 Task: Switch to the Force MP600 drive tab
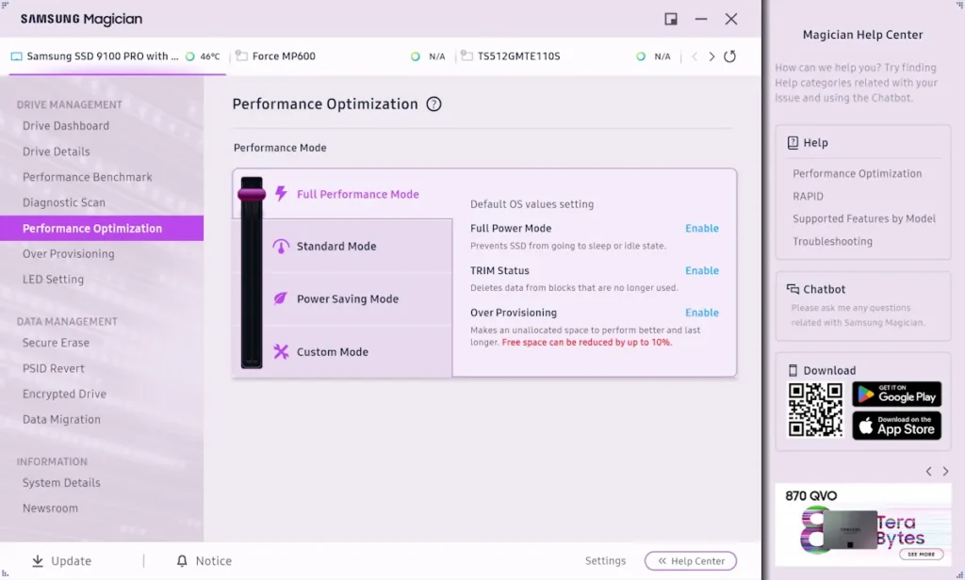coord(341,56)
